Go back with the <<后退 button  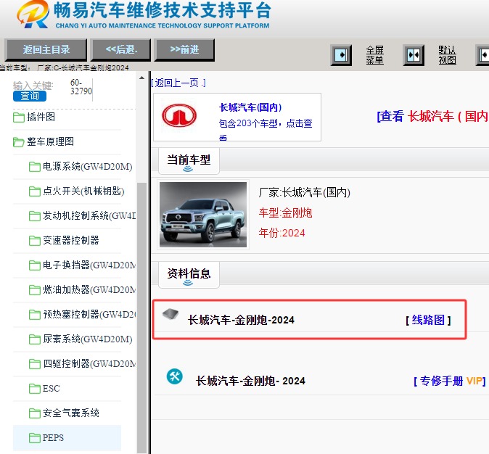[120, 49]
